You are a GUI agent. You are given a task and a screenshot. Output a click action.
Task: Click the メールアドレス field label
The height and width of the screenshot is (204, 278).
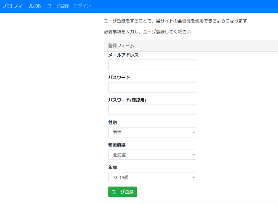tap(123, 55)
